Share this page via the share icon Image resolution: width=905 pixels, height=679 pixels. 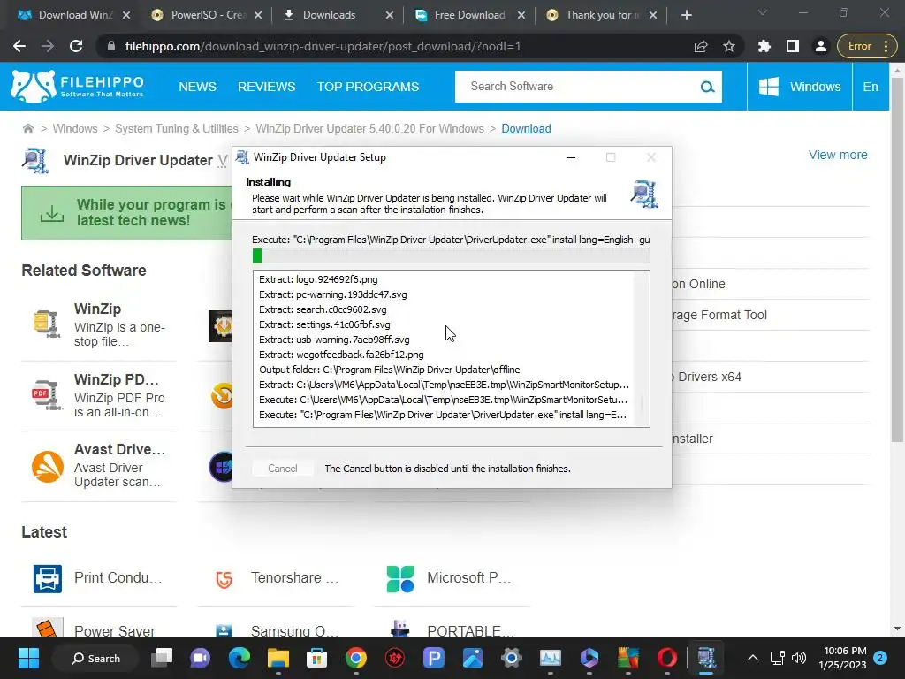(x=701, y=46)
